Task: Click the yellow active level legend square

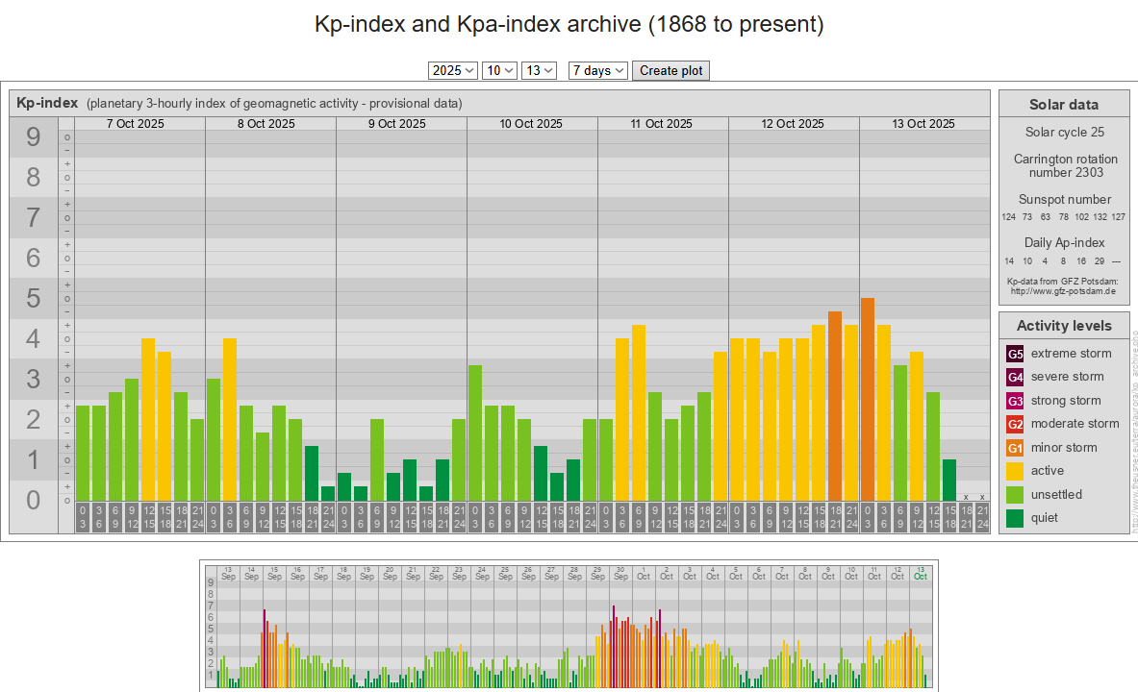Action: [1015, 471]
